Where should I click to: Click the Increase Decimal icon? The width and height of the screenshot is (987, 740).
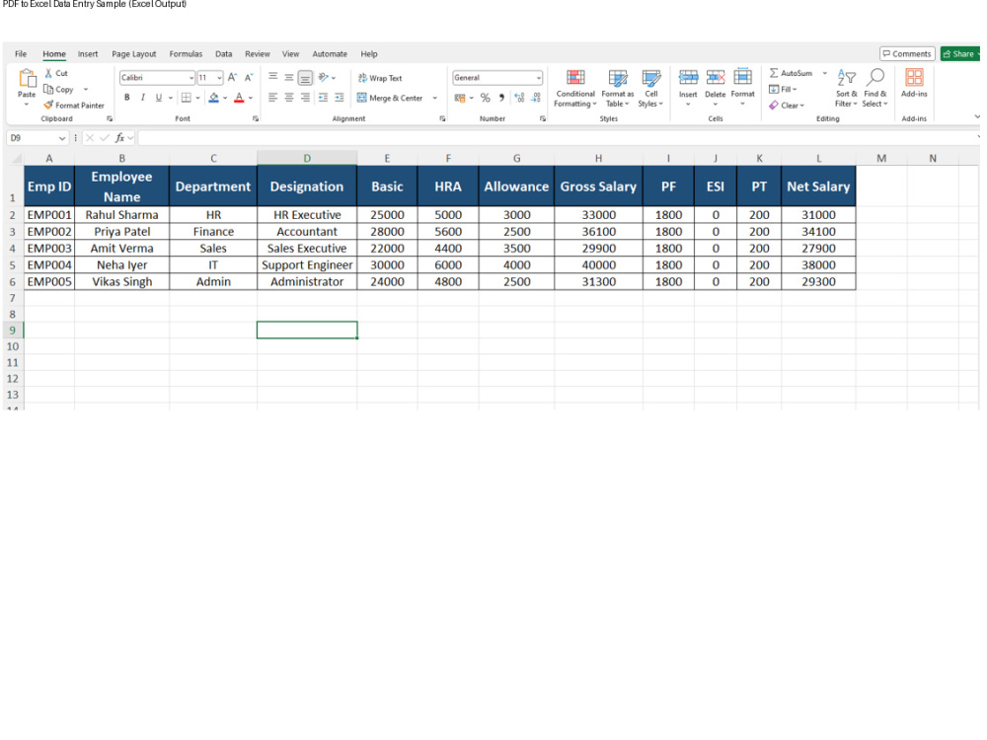[519, 98]
